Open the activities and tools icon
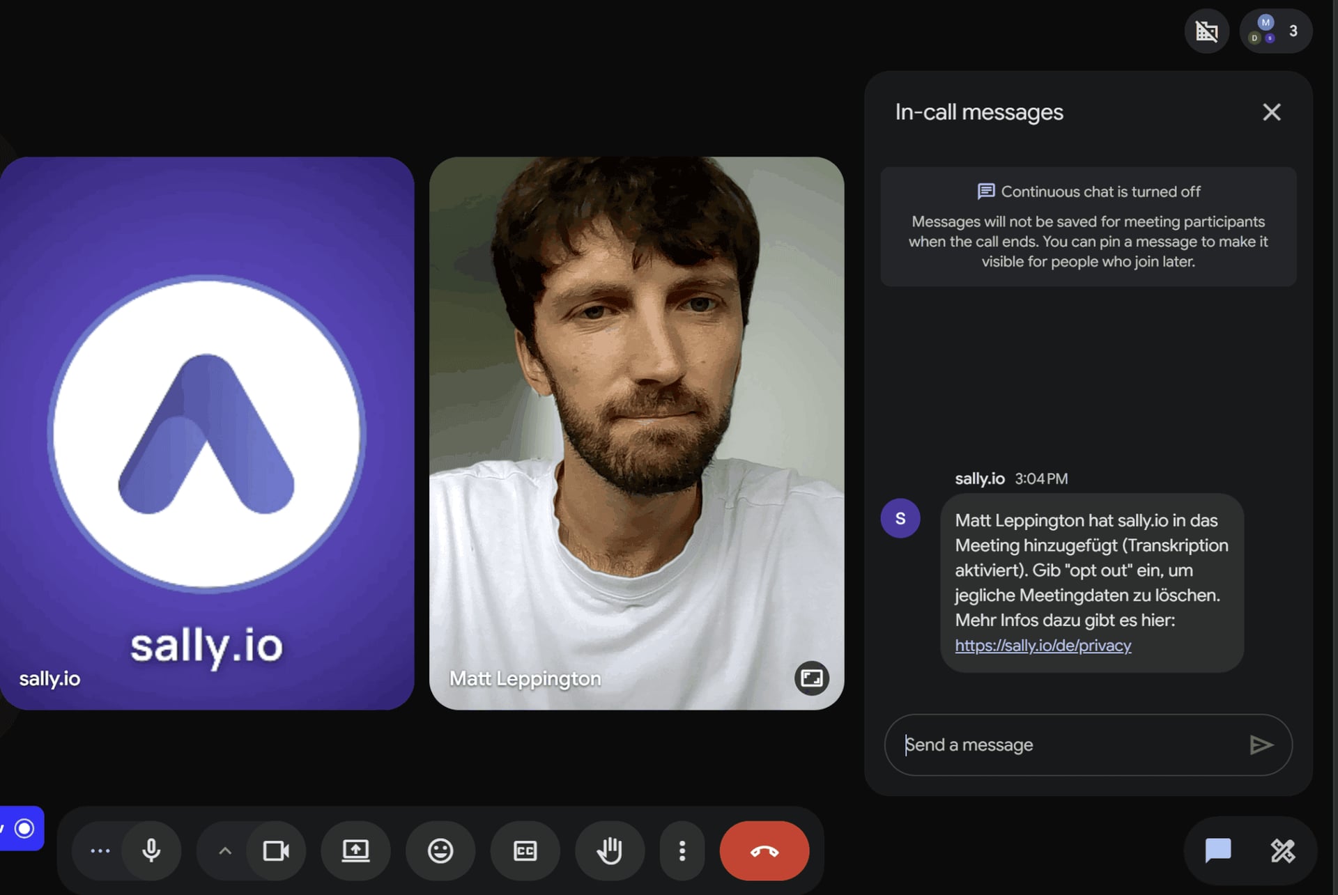Viewport: 1338px width, 895px height. coord(1282,850)
